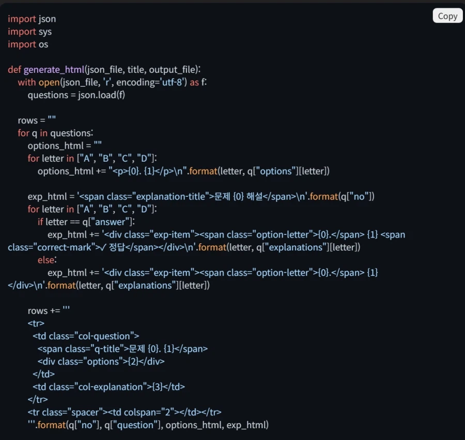Click the 'else:' keyword
This screenshot has width=465, height=440.
point(47,260)
